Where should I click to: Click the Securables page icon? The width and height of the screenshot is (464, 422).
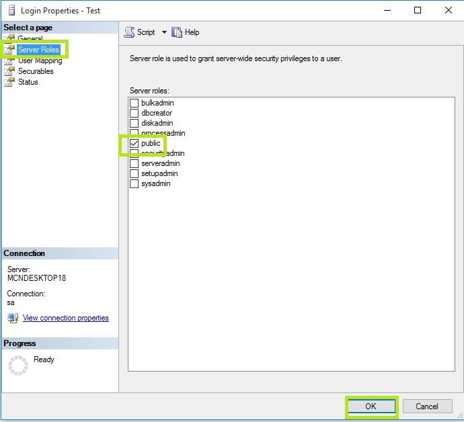tap(9, 71)
